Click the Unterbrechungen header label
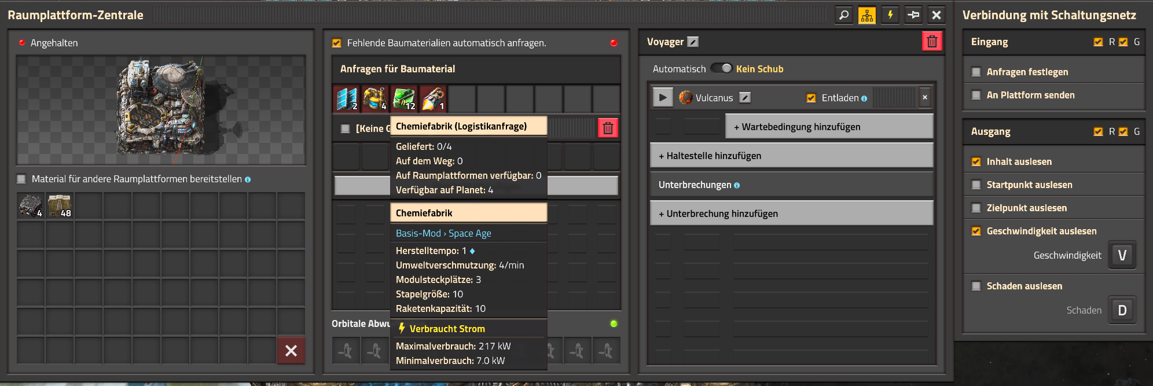1153x386 pixels. pos(695,185)
